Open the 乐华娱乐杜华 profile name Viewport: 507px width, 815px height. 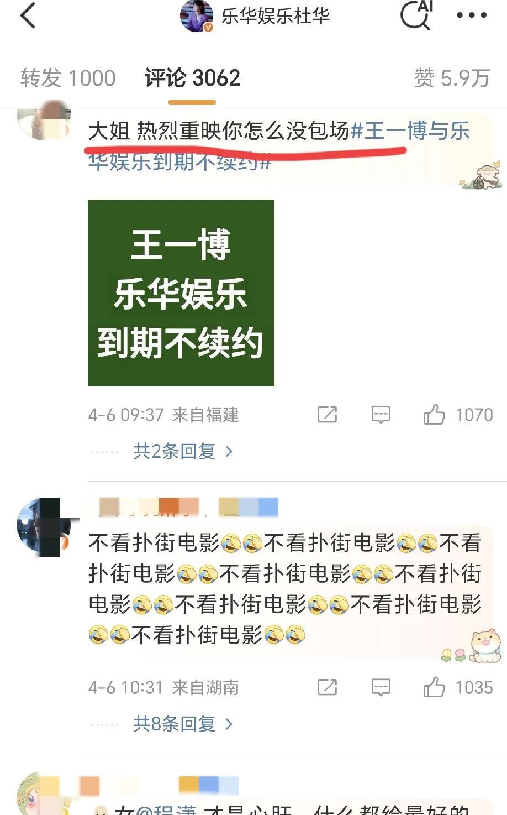[x=276, y=16]
